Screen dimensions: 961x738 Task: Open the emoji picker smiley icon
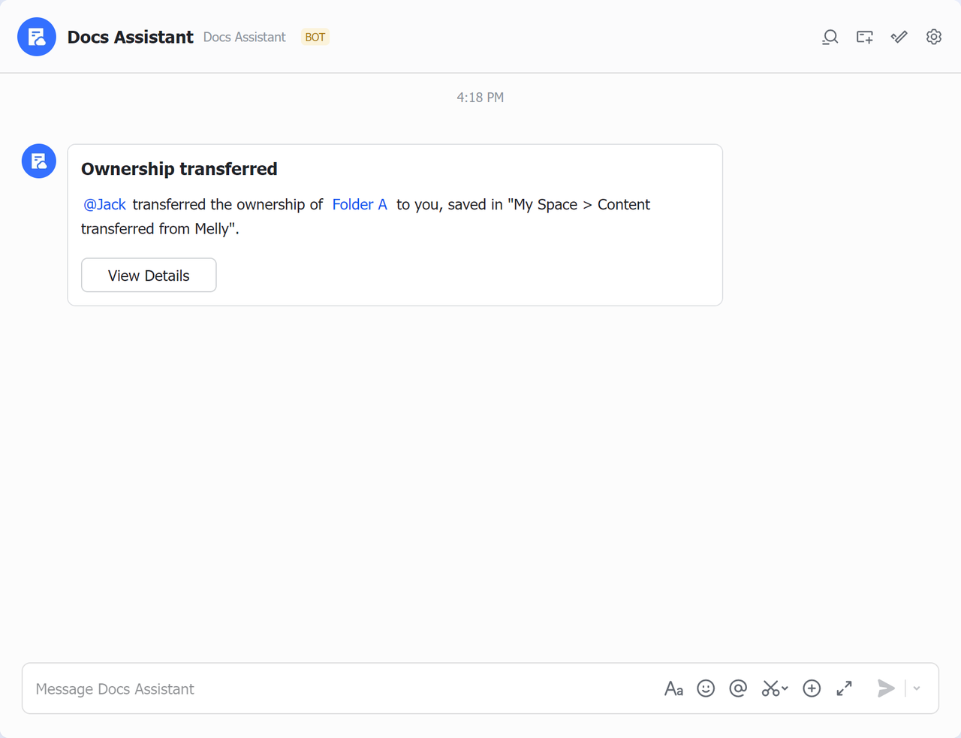706,688
